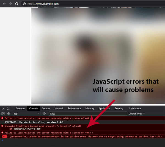Go back to the previous page

[4, 4]
